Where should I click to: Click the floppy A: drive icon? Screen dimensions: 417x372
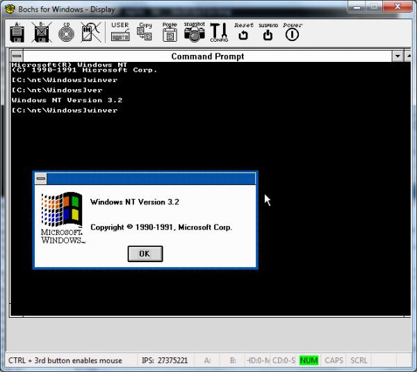coord(17,33)
